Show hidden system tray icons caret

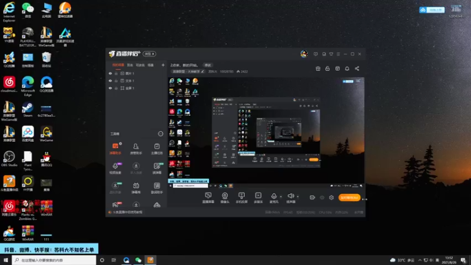click(x=420, y=260)
